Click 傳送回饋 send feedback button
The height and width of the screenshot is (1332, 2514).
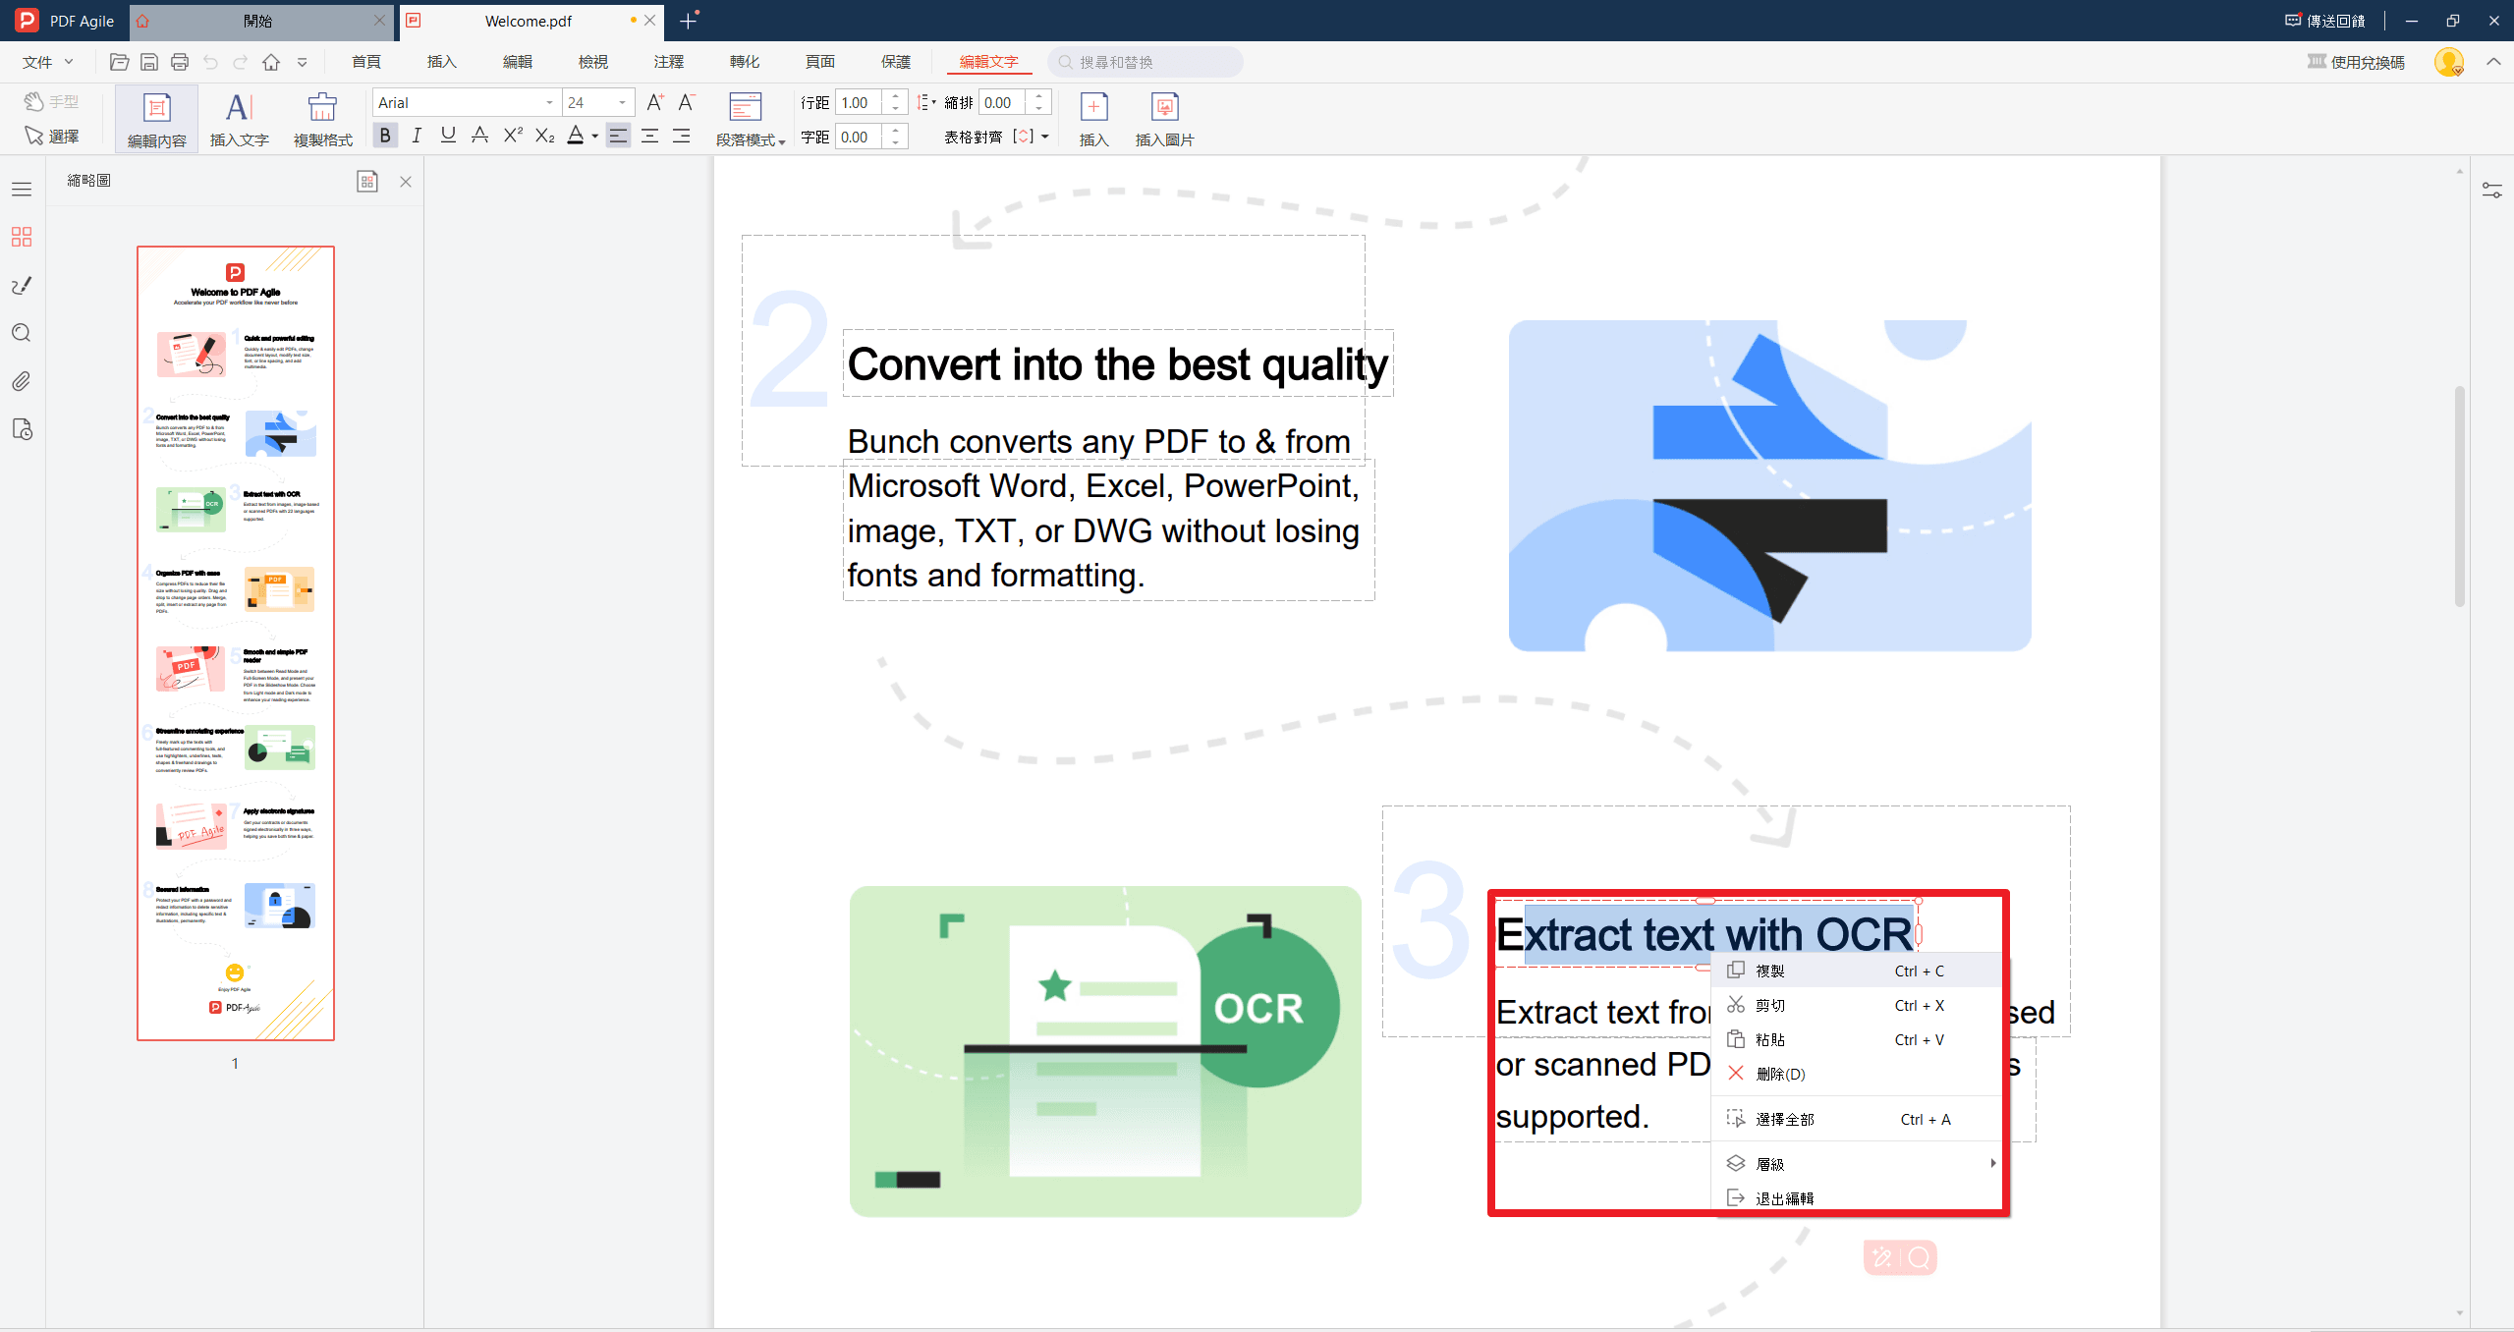pyautogui.click(x=2323, y=21)
